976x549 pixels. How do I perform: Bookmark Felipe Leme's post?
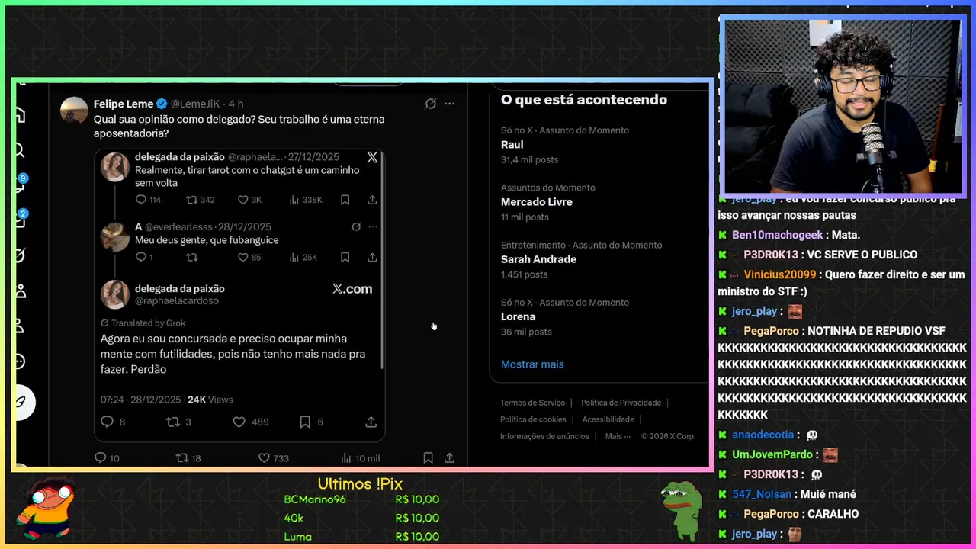pos(428,458)
